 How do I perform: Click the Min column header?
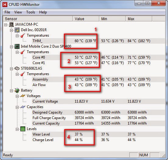click(112, 19)
